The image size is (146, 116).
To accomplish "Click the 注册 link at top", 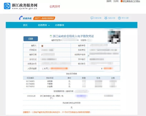I will (116, 1).
